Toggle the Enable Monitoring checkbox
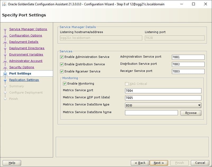This screenshot has width=212, height=167. tap(64, 84)
